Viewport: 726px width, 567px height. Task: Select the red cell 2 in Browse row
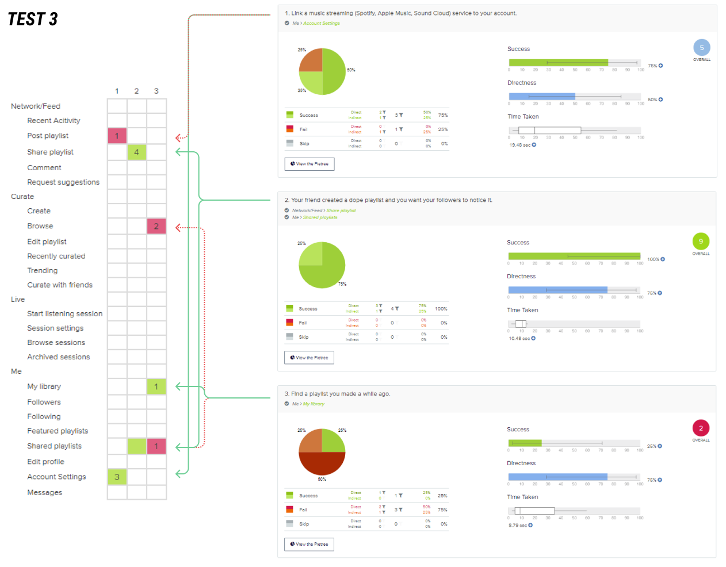pyautogui.click(x=156, y=226)
